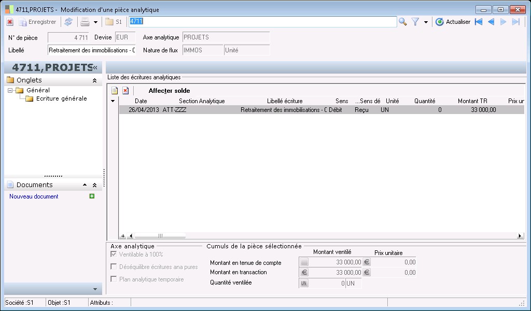Collapse the Onglets panel
This screenshot has height=311, width=531.
(x=94, y=80)
